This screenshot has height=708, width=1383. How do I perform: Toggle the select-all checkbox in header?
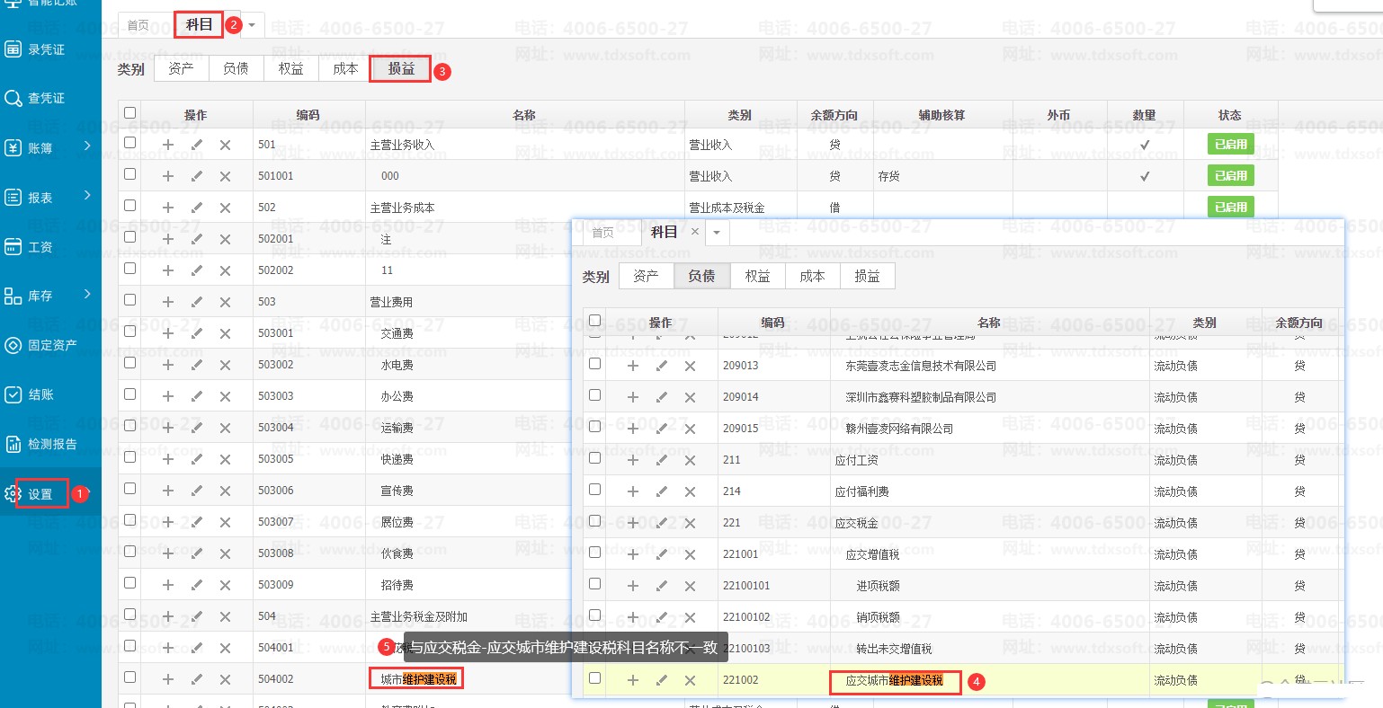click(130, 113)
